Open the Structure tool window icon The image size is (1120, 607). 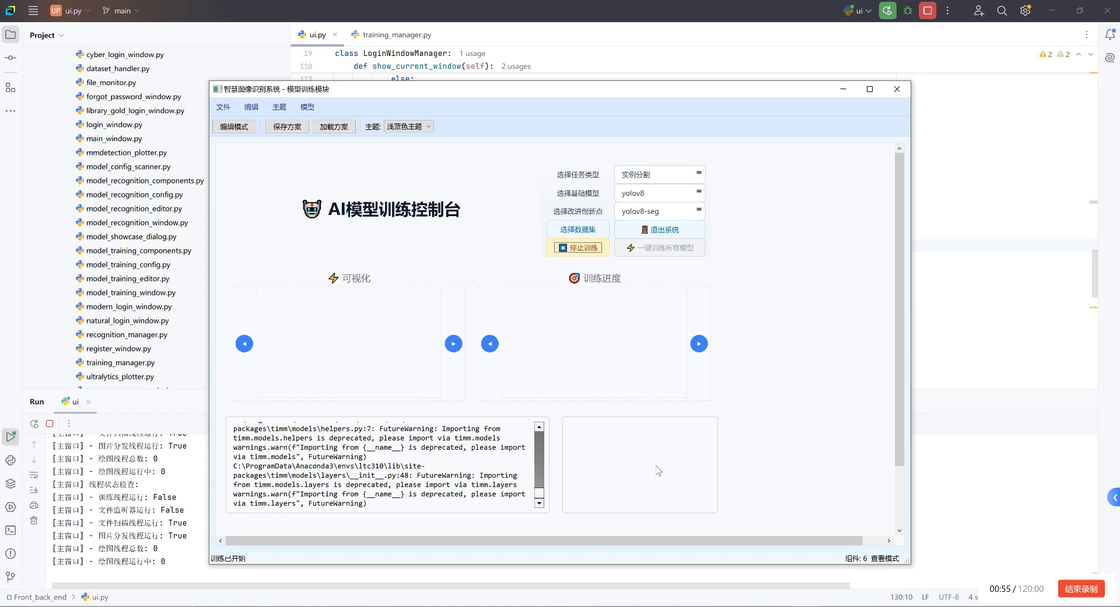[10, 87]
